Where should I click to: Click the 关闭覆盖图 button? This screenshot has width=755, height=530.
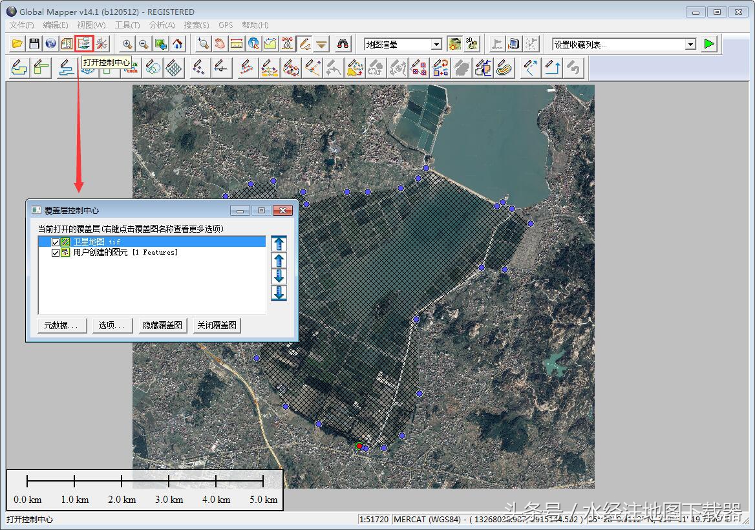click(217, 326)
